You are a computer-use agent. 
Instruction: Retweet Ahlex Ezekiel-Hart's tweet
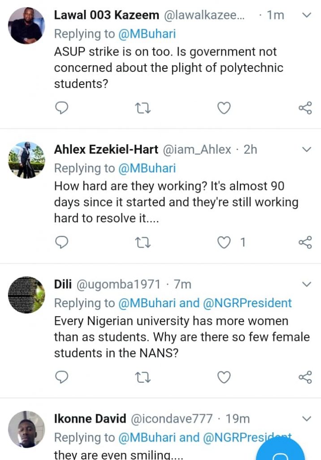click(x=143, y=243)
